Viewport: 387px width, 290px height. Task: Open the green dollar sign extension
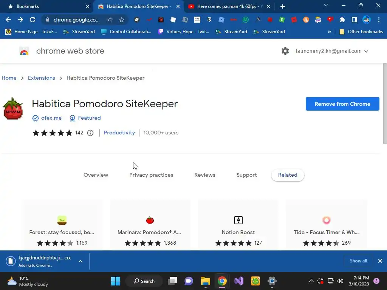coord(282,20)
